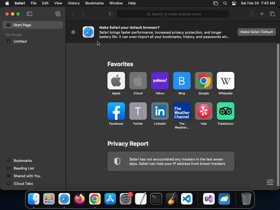Open the History menu
The image size is (280, 210).
pos(74,3)
